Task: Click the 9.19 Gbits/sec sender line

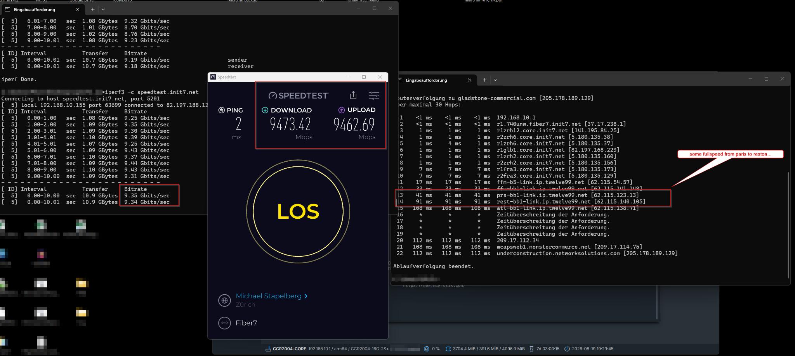Action: coord(124,60)
